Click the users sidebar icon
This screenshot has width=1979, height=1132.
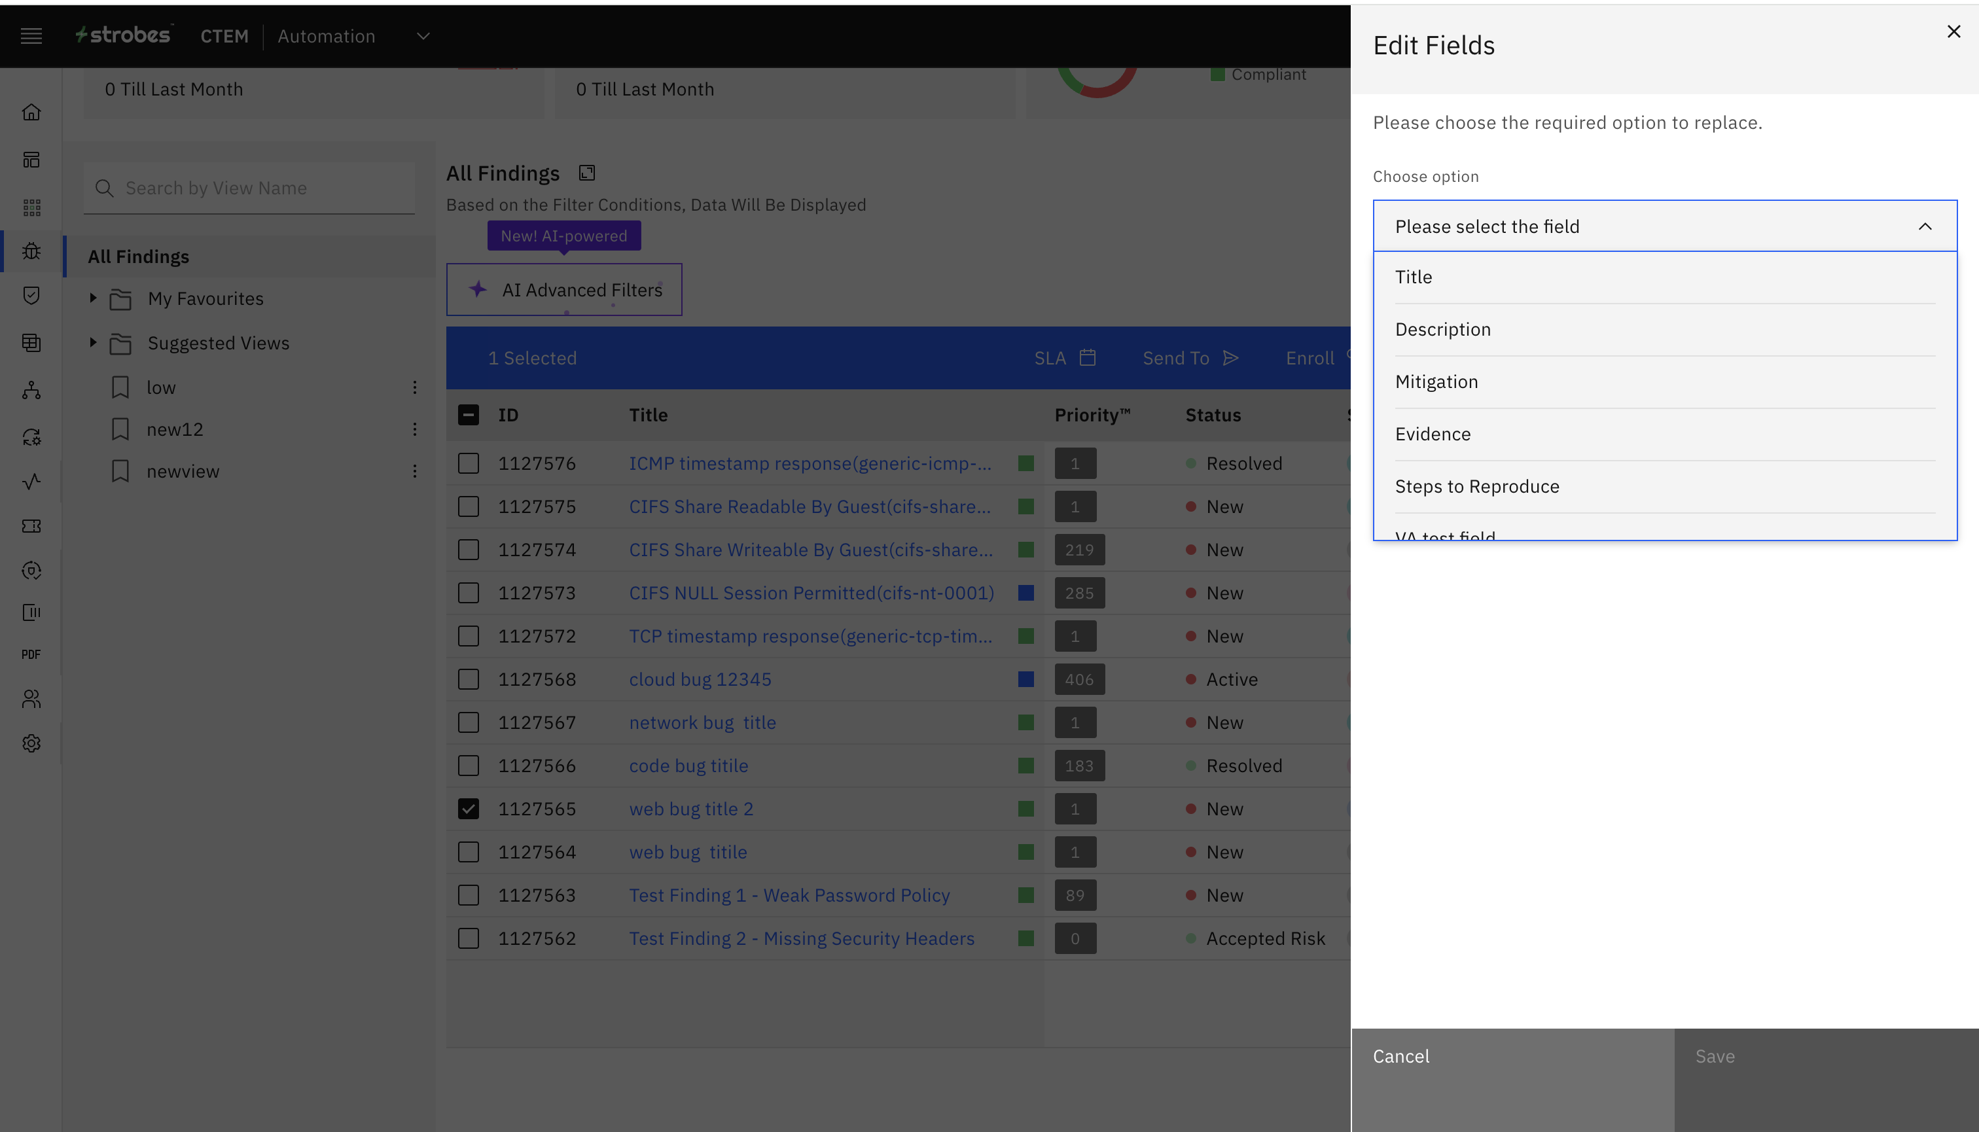[x=31, y=699]
